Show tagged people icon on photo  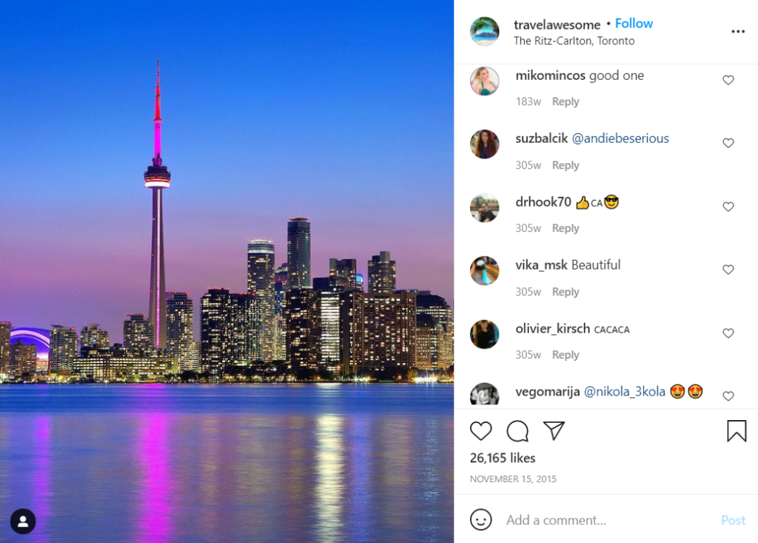(23, 522)
